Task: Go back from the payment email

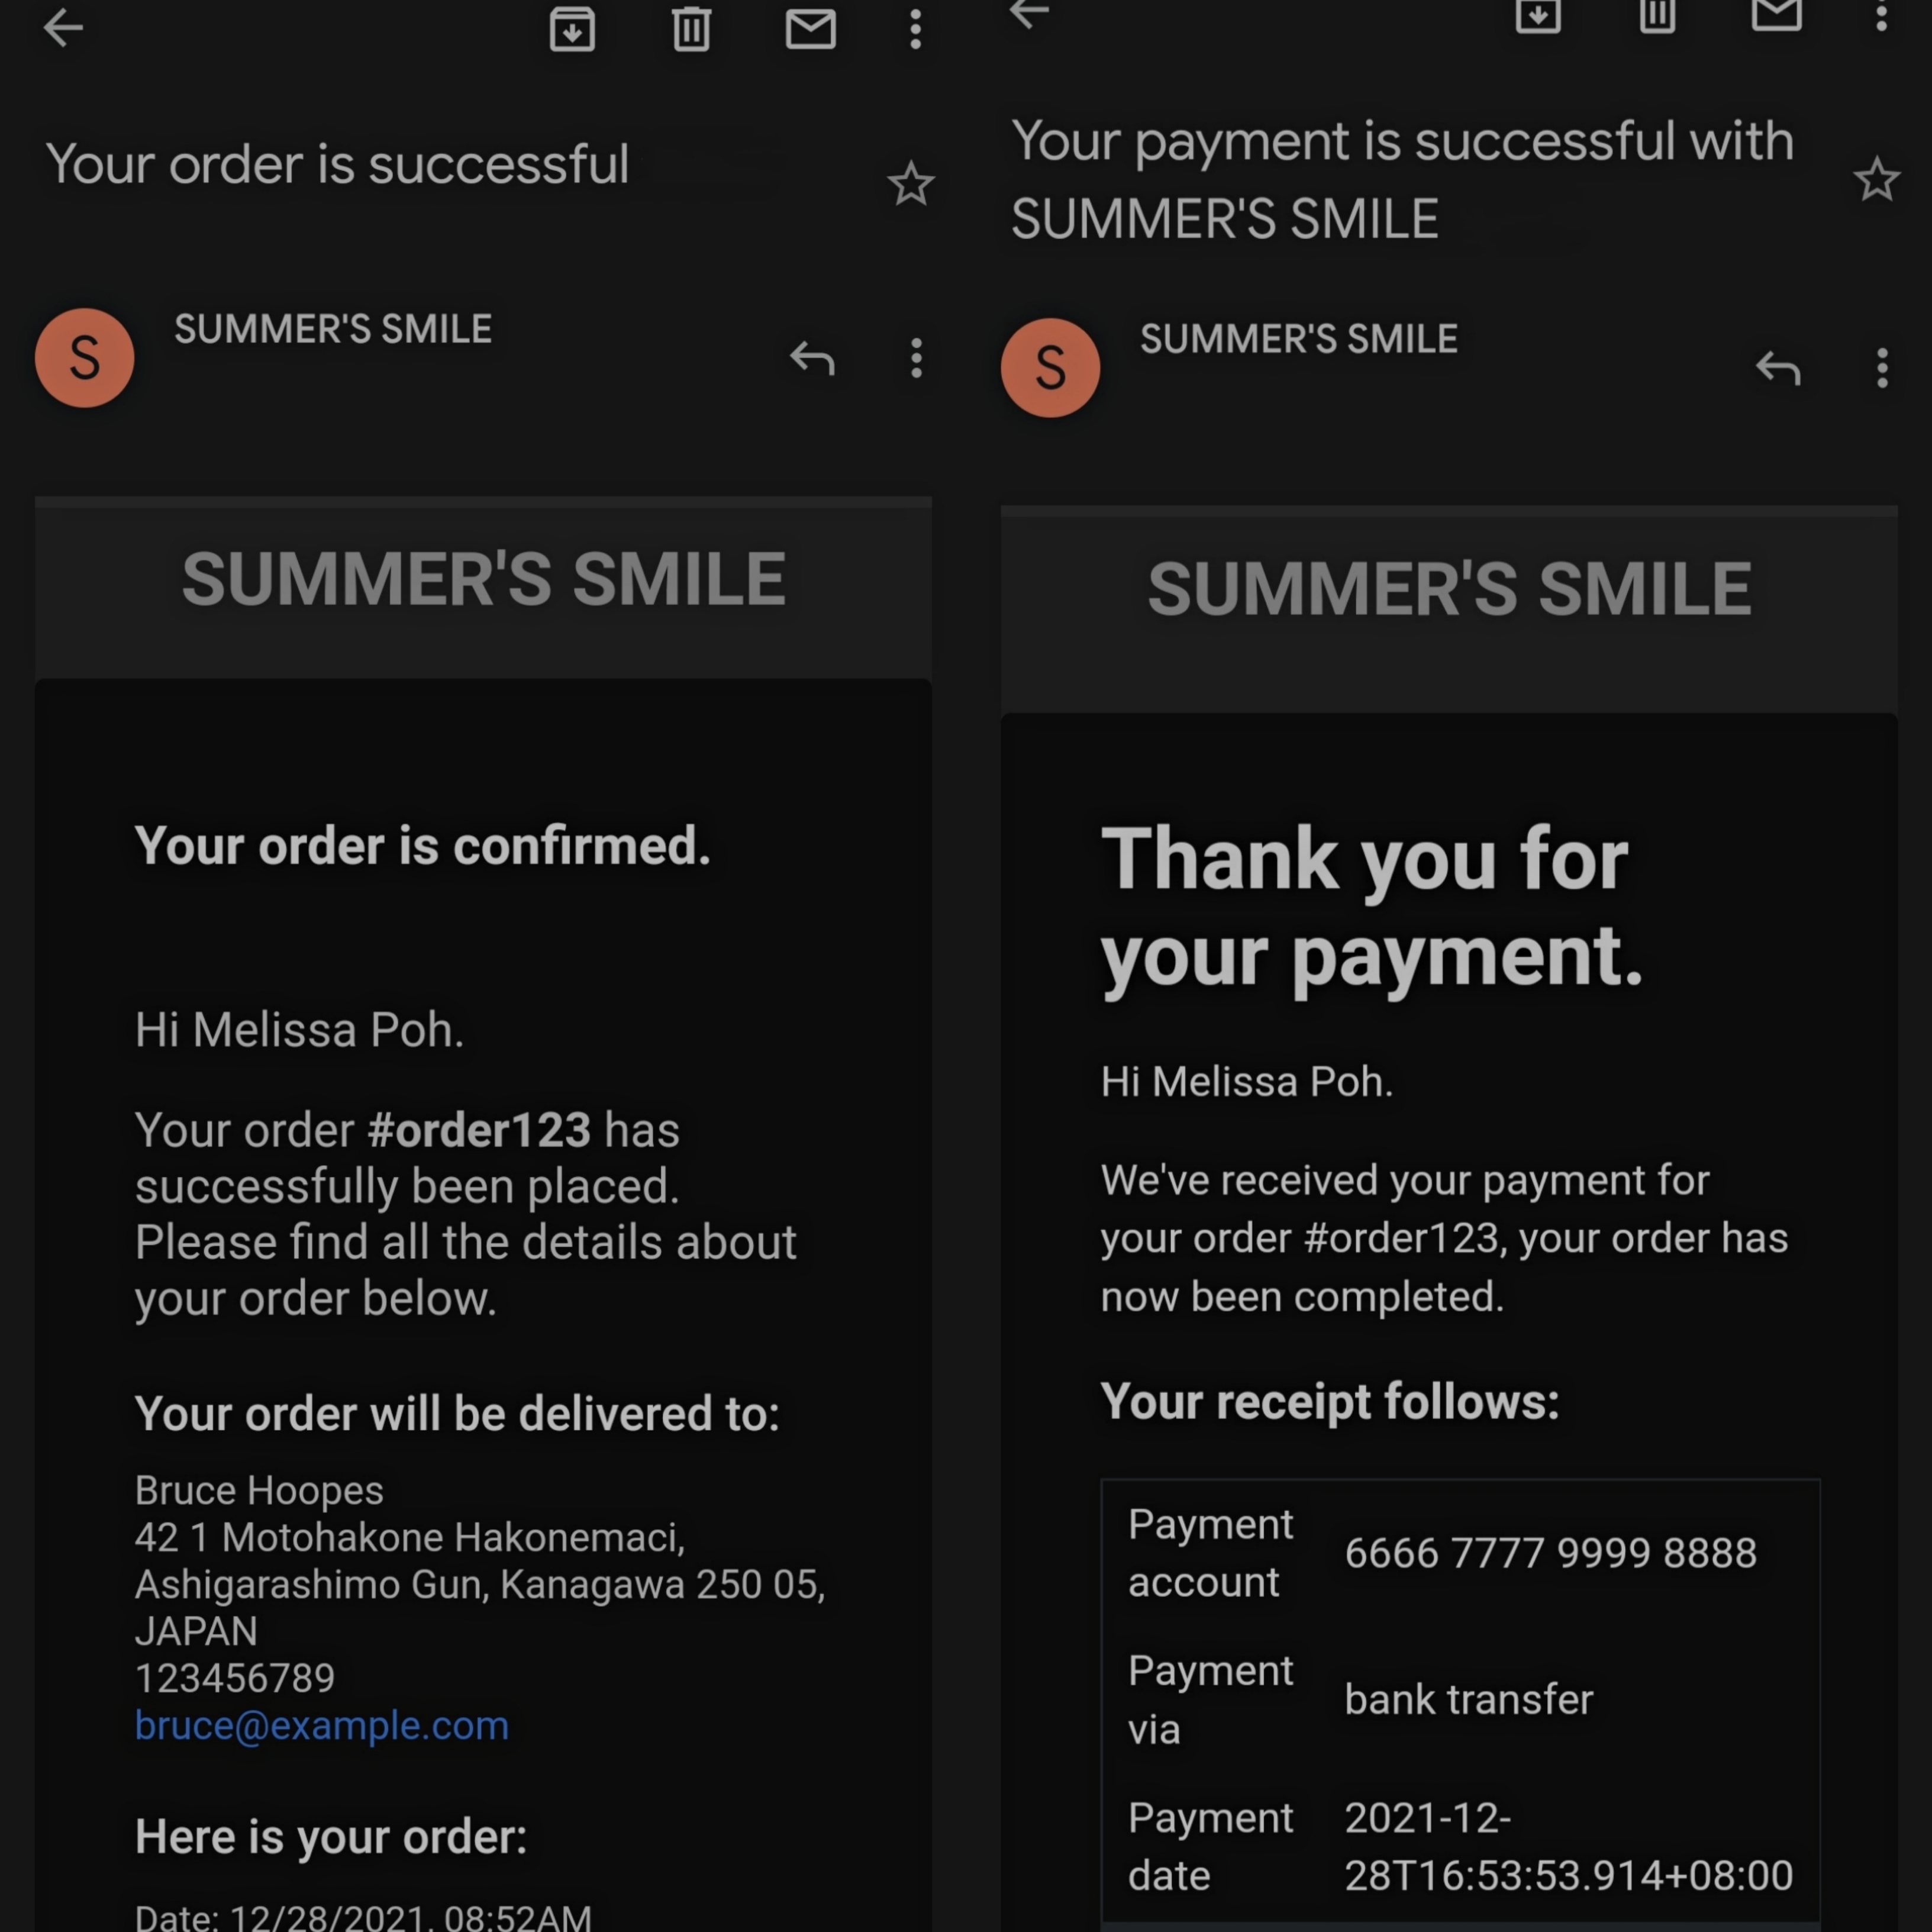Action: (x=1029, y=14)
